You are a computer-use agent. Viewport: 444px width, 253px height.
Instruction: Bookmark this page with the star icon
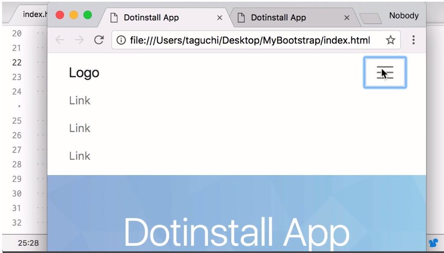pos(390,40)
